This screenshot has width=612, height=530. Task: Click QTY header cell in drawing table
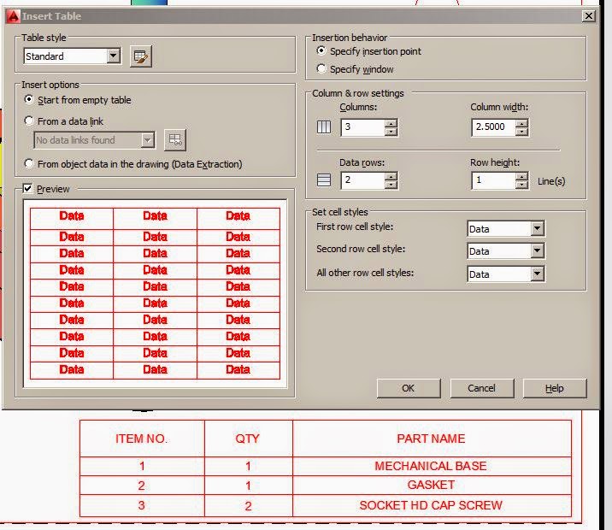(x=248, y=439)
